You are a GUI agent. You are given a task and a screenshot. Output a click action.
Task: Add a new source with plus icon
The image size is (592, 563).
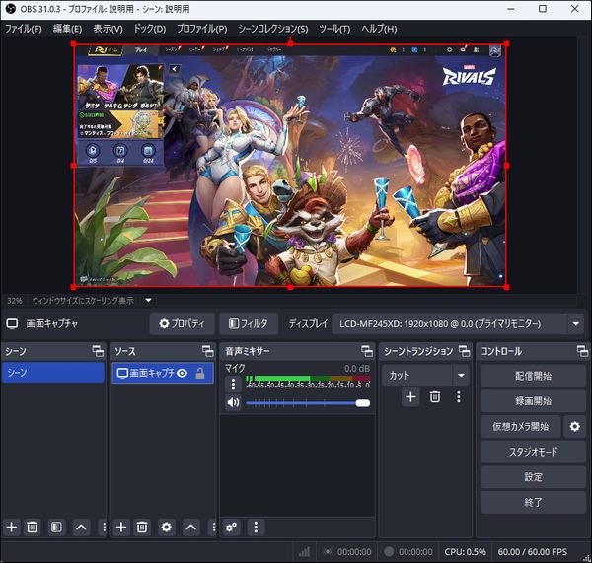point(121,527)
